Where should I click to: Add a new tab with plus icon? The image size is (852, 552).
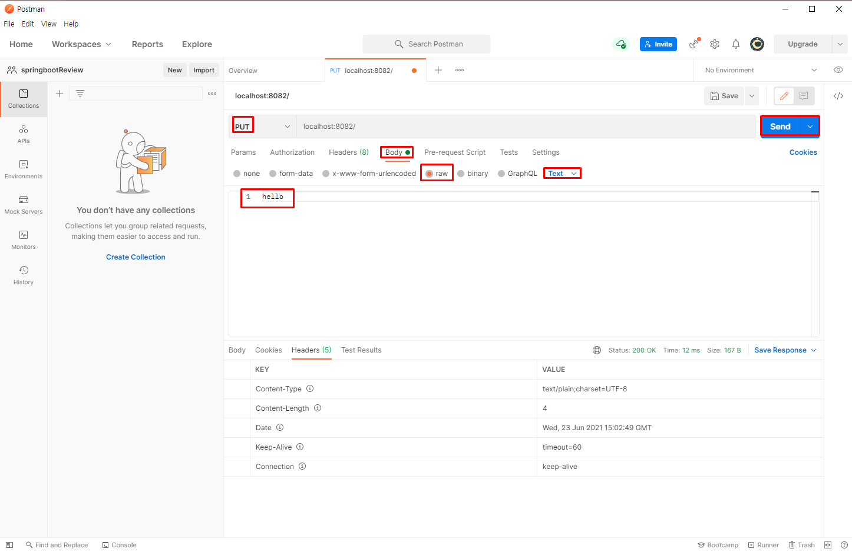[438, 70]
